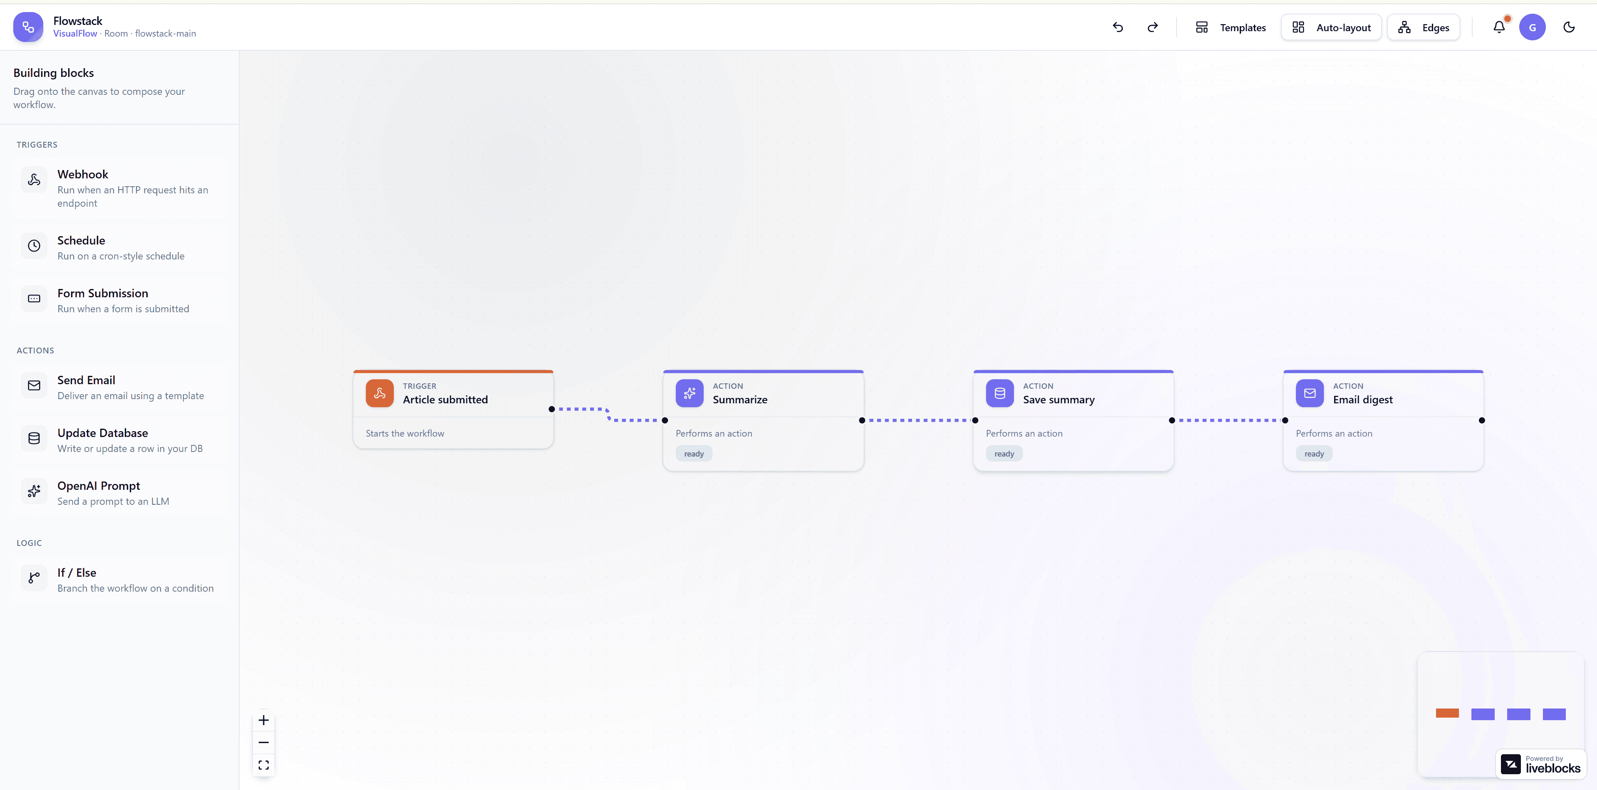Select the If / Else branch icon

[34, 578]
